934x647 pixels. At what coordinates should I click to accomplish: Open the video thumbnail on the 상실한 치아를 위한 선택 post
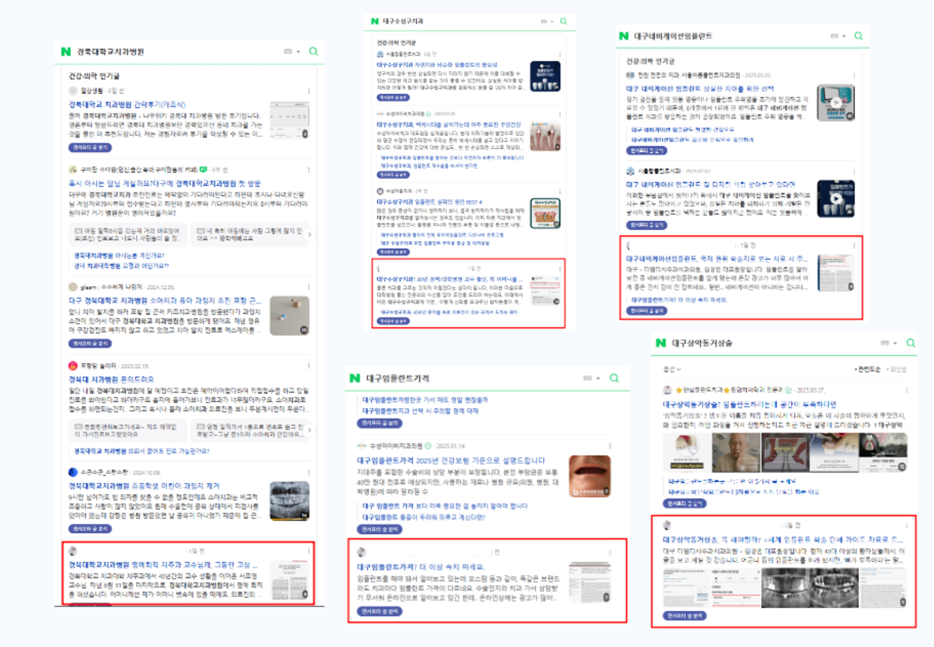click(x=836, y=103)
